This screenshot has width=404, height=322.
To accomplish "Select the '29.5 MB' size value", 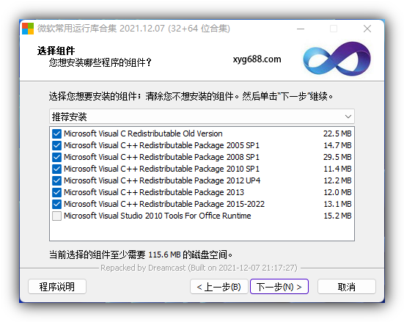I will [x=337, y=157].
